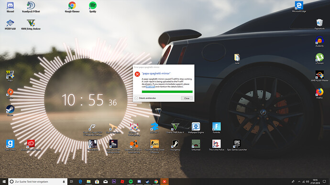The image size is (330, 185).
Task: Open the Grand Theft Auto V shortcut
Action: click(175, 128)
